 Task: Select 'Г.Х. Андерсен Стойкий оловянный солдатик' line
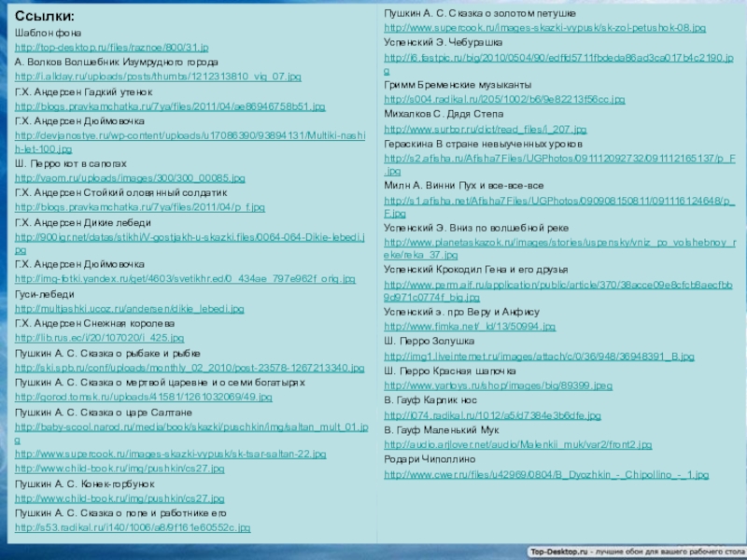point(121,193)
